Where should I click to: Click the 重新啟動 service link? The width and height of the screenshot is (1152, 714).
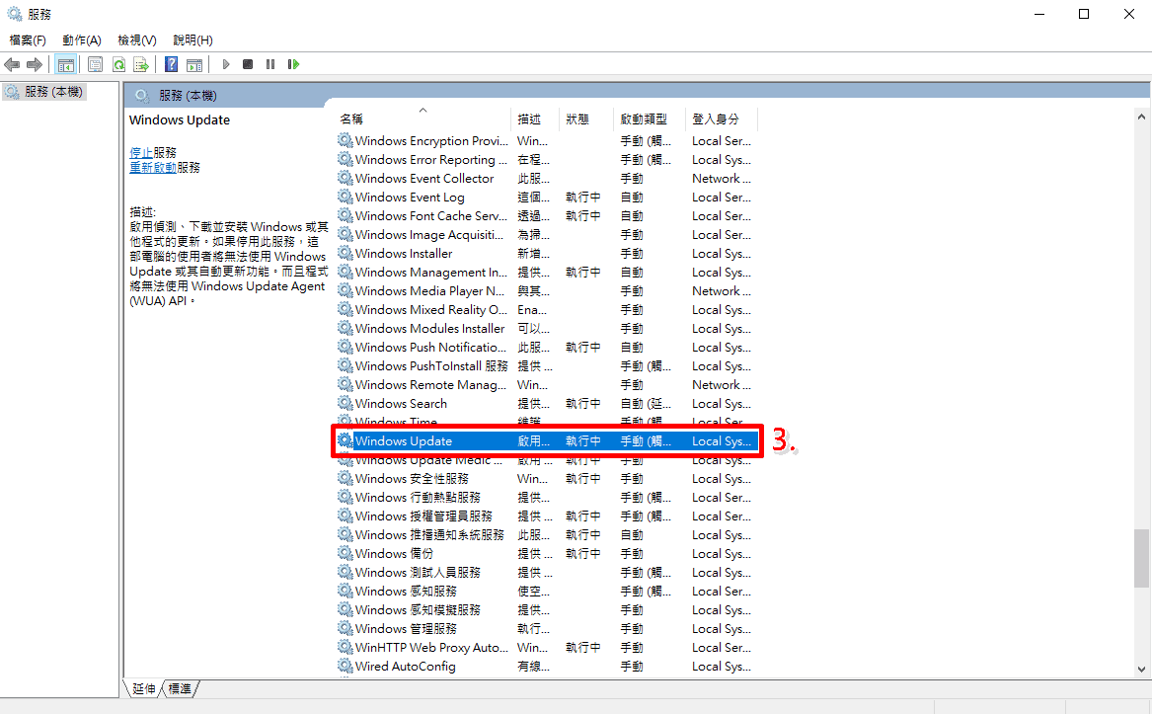click(x=153, y=167)
